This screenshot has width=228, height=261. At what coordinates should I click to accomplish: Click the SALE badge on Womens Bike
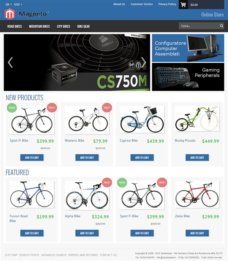point(107,108)
